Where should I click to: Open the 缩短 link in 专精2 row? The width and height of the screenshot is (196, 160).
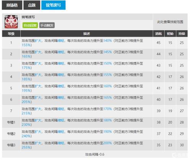[x=61, y=132]
